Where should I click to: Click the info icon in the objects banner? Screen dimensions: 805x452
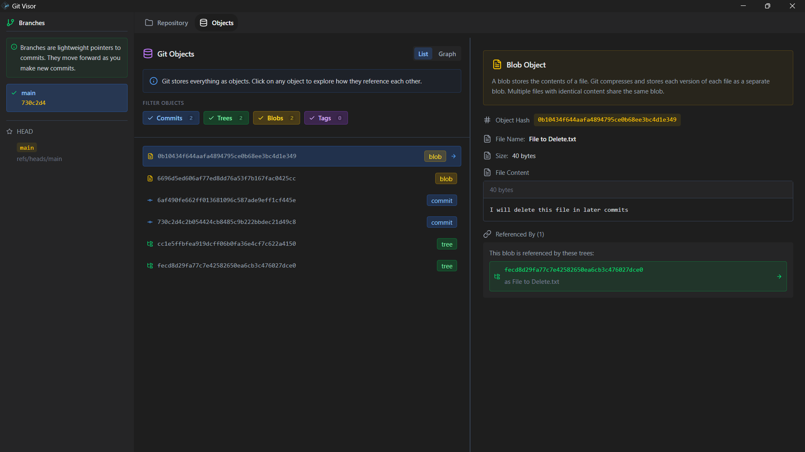(x=154, y=81)
